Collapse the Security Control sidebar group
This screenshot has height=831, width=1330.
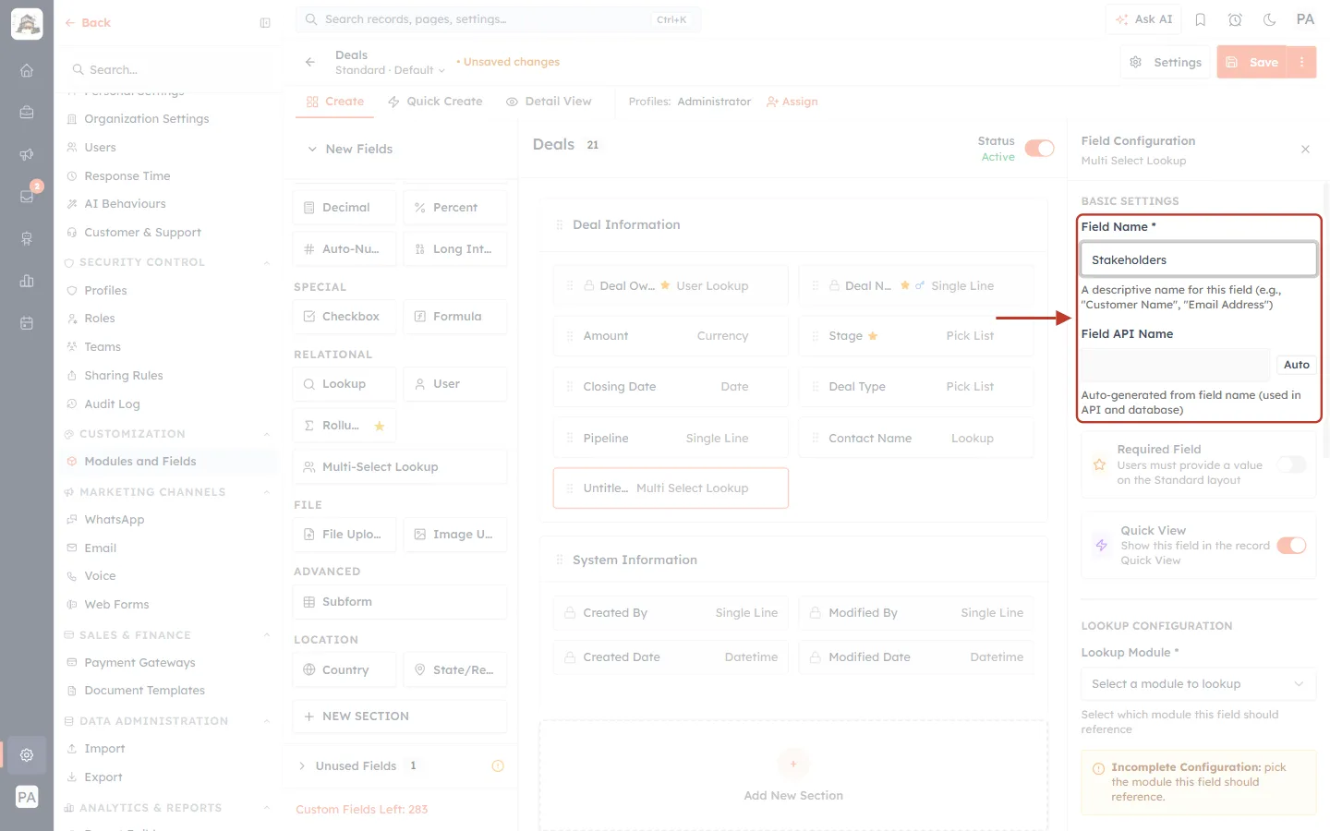(267, 262)
